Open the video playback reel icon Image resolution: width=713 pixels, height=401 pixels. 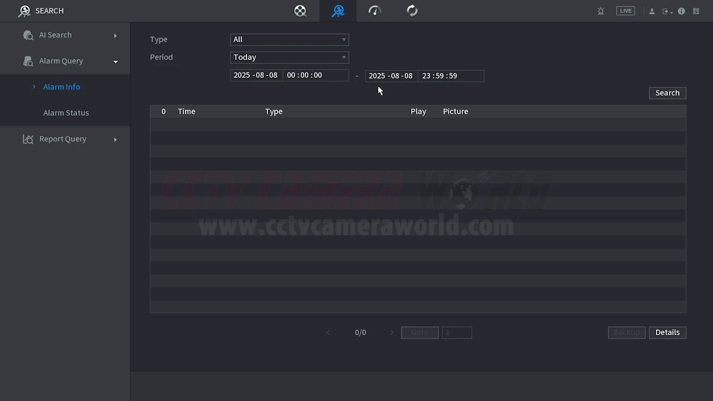tap(301, 11)
